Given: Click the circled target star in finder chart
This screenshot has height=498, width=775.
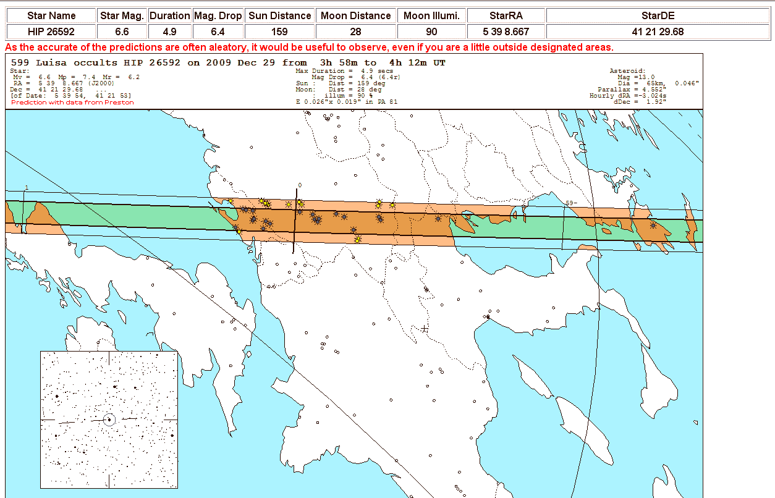Looking at the screenshot, I should coord(109,420).
